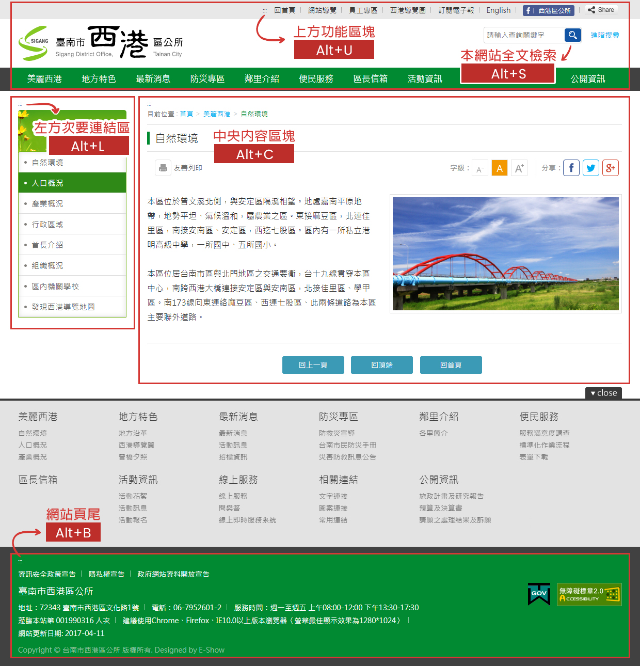Open 隱私權宣告 in the footer
640x666 pixels.
pyautogui.click(x=106, y=574)
